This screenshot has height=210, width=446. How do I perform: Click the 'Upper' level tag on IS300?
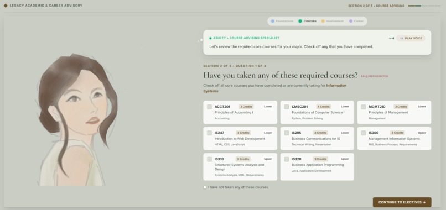[422, 133]
